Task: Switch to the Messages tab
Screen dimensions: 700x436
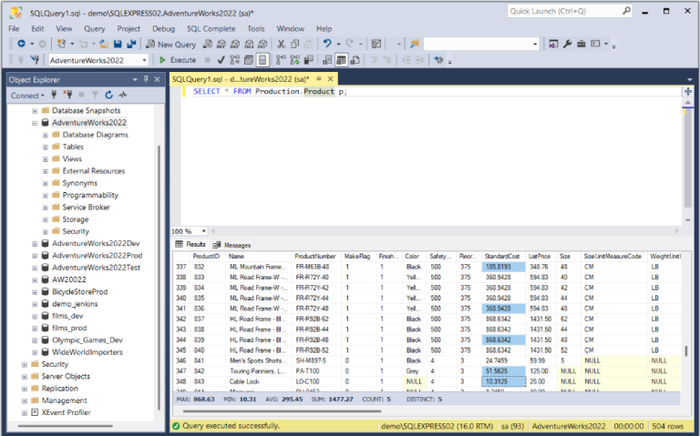Action: pos(232,245)
